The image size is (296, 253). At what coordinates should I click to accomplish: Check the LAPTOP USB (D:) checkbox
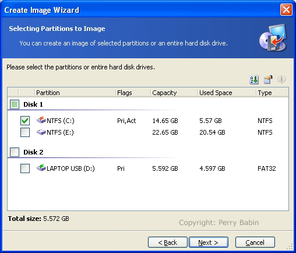coord(25,168)
